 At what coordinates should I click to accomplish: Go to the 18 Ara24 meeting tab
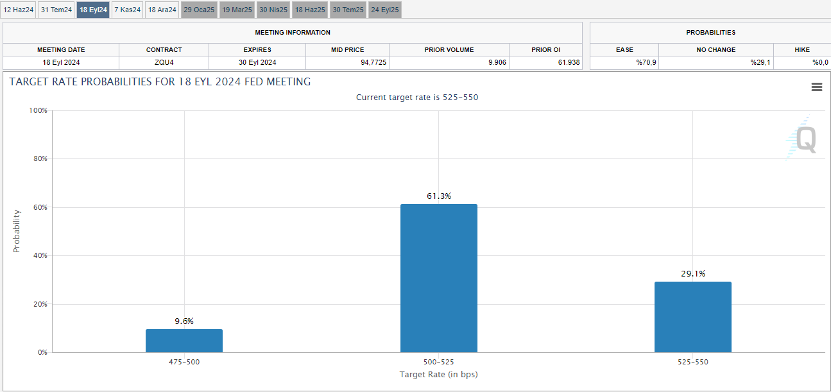[162, 10]
